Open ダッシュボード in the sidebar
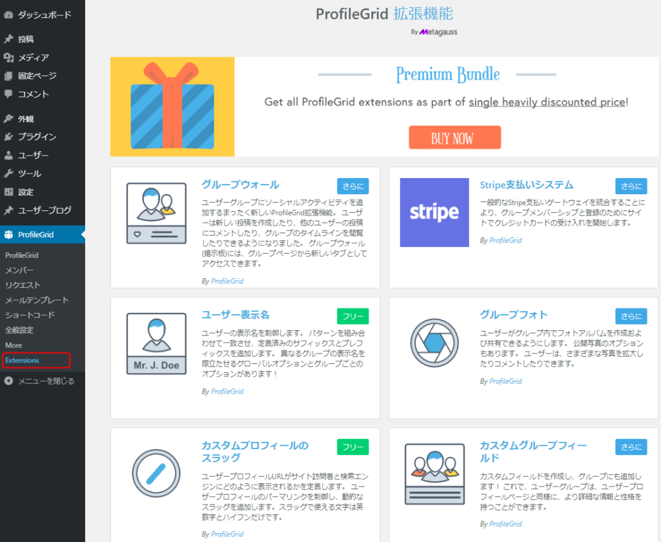Image resolution: width=661 pixels, height=542 pixels. point(44,14)
